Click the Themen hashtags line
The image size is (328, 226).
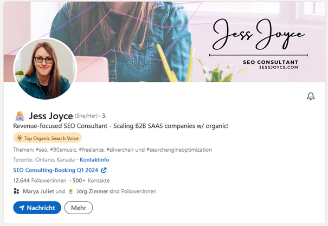113,150
